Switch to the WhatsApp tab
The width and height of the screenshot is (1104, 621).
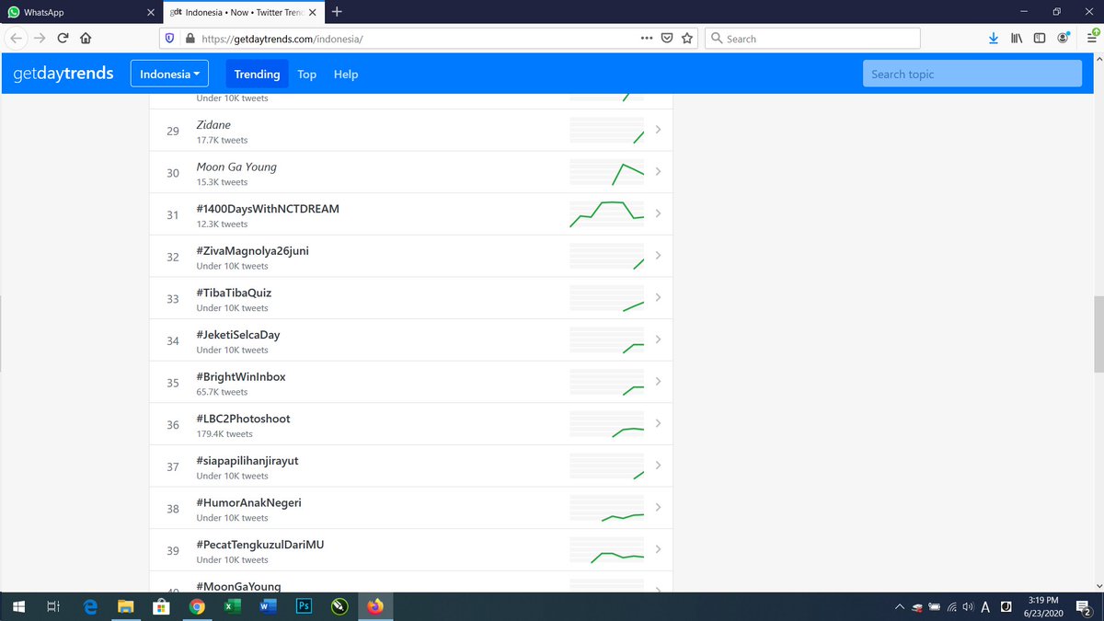click(81, 13)
